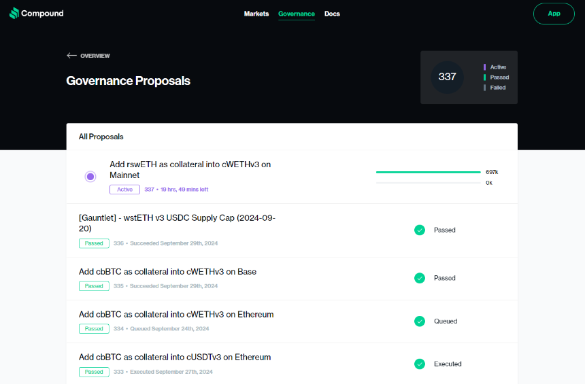The height and width of the screenshot is (384, 585).
Task: Click the gray Failed legend swatch
Action: coord(484,88)
